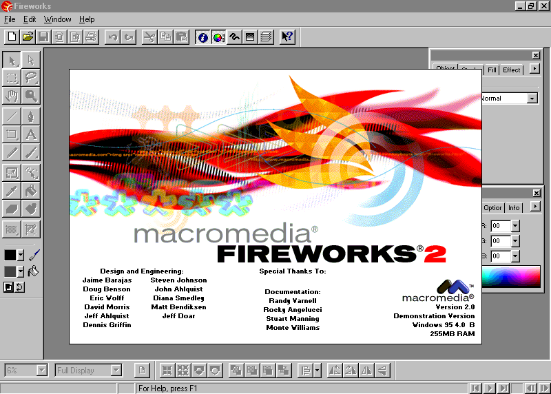The image size is (551, 394).
Task: Toggle the Color Mixer panel button
Action: (x=218, y=37)
